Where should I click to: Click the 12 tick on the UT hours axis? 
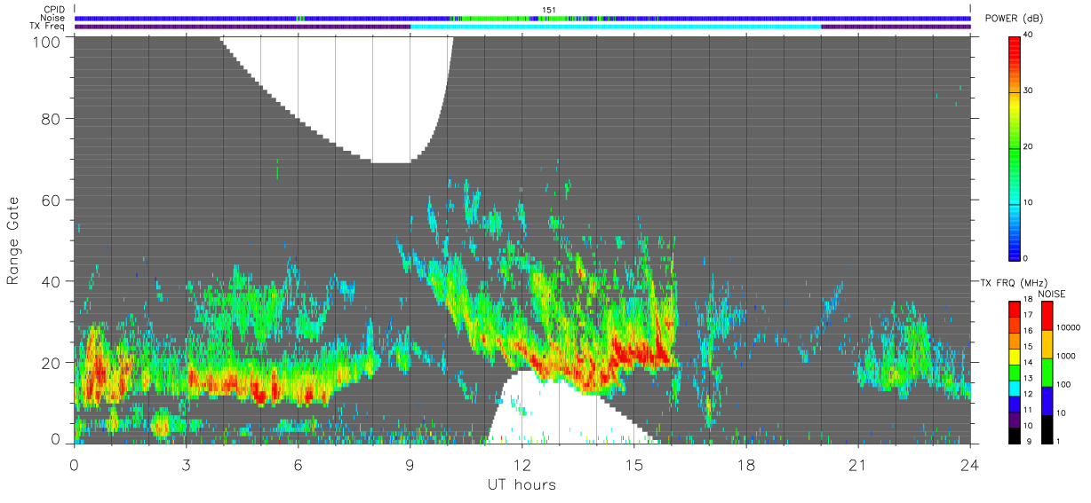click(x=522, y=465)
